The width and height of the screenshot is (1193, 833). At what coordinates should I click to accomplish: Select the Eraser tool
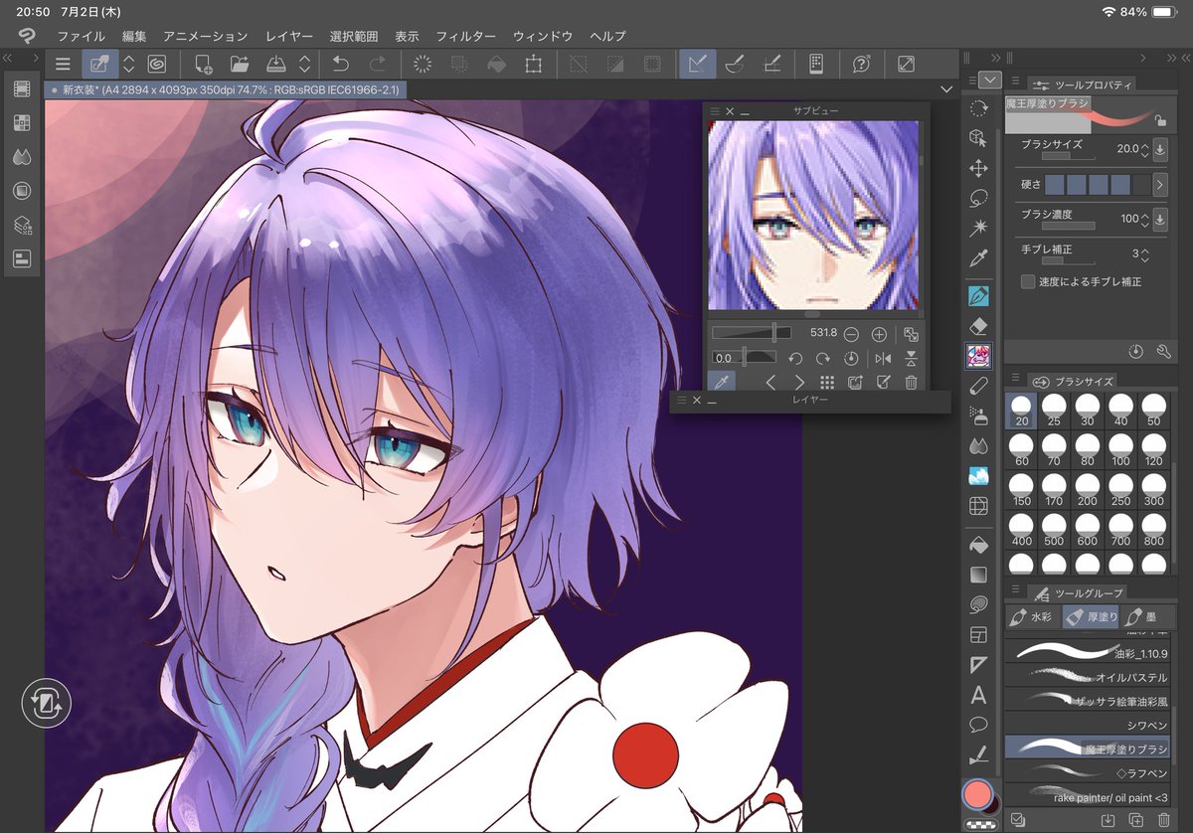tap(978, 325)
